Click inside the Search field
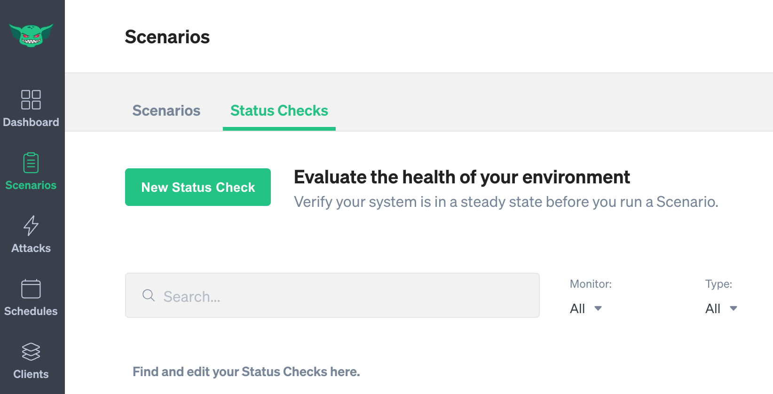The height and width of the screenshot is (394, 773). 329,295
